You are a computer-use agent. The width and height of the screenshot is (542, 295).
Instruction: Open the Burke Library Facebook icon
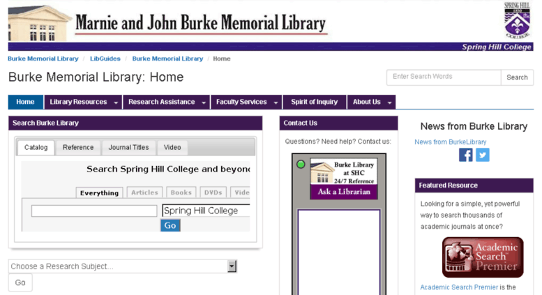click(465, 155)
